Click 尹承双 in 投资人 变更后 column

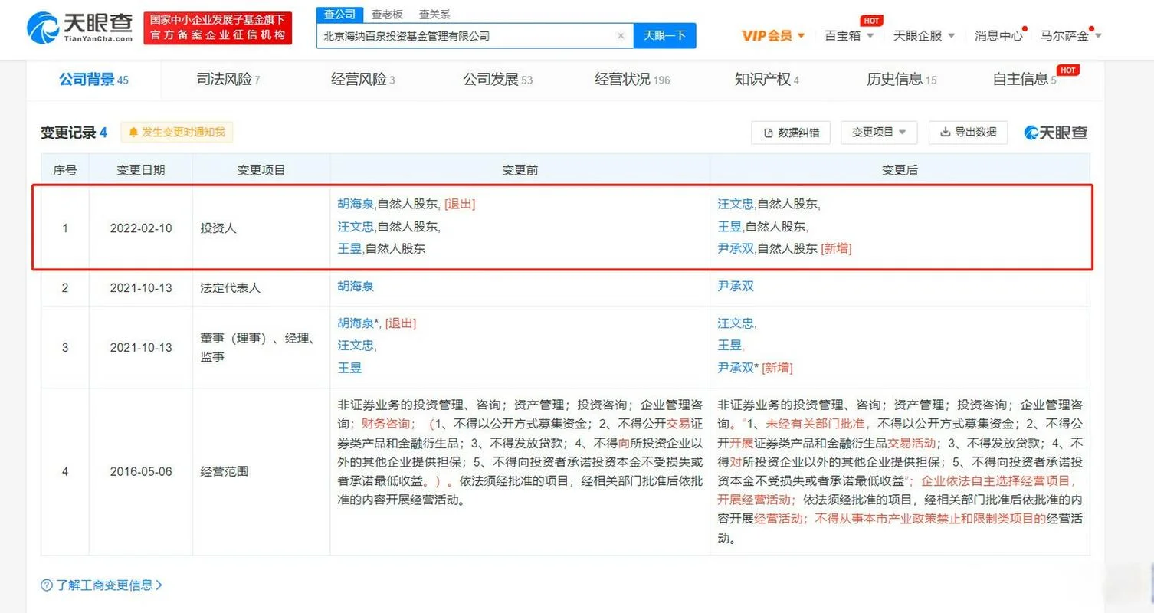[x=736, y=248]
